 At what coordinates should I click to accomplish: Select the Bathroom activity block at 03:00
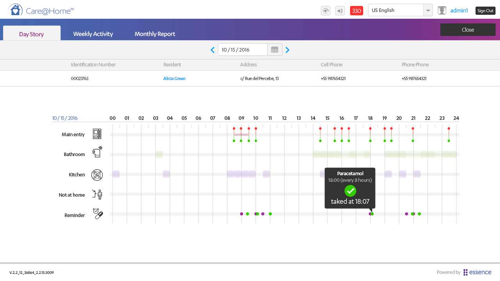point(159,155)
